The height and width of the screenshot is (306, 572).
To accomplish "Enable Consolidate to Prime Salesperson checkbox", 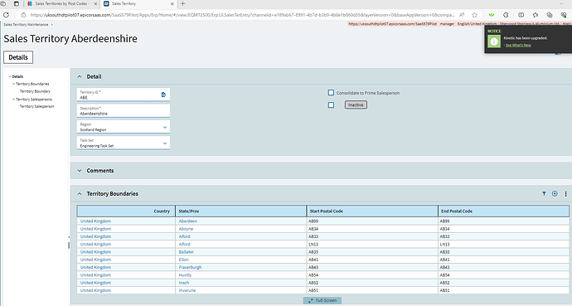I will [x=331, y=93].
